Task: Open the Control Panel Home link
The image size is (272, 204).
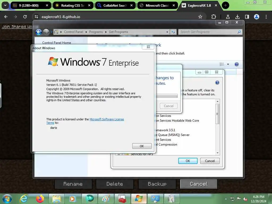Action: tap(57, 43)
